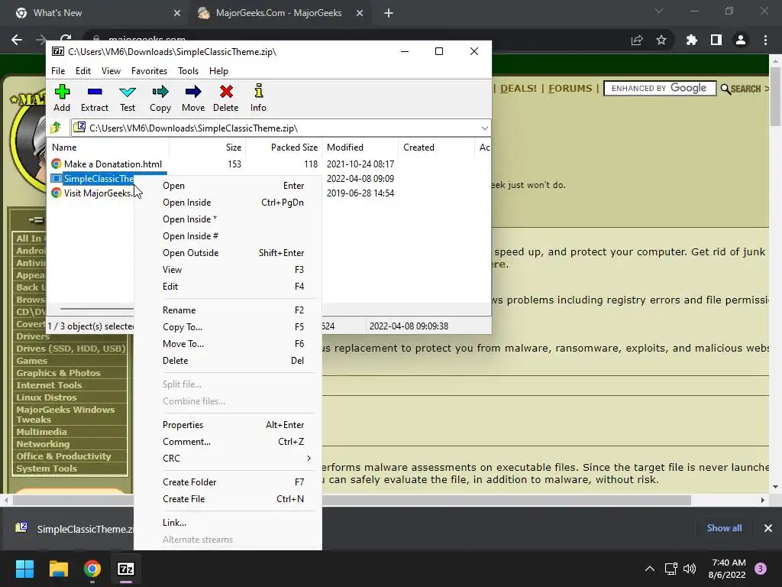The width and height of the screenshot is (782, 587).
Task: Show hidden system tray icons
Action: coord(650,569)
